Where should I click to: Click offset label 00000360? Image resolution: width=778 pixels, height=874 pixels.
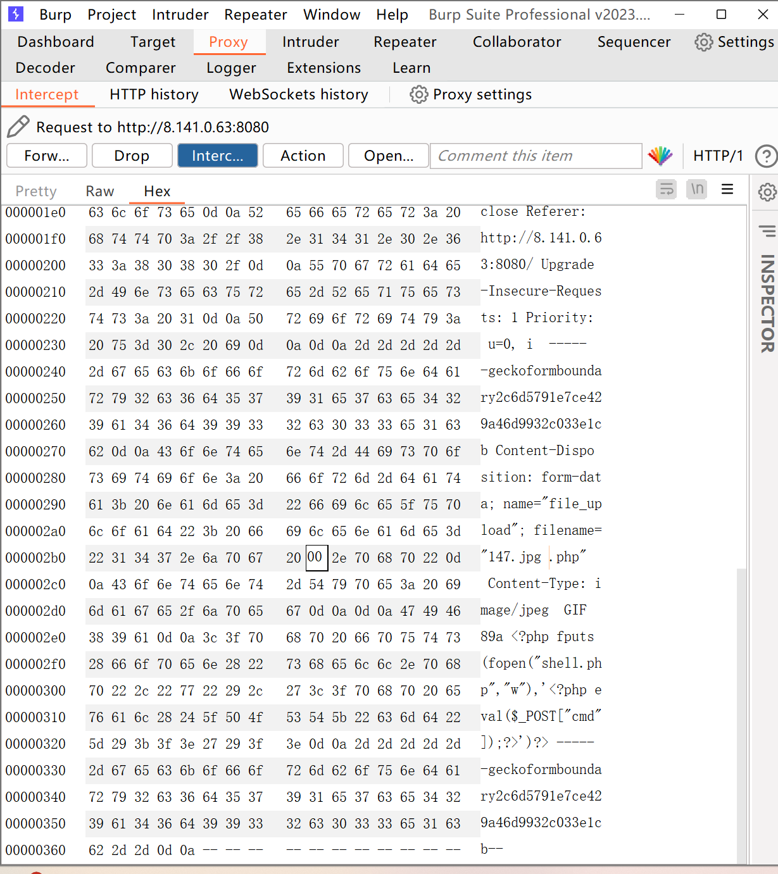click(35, 850)
